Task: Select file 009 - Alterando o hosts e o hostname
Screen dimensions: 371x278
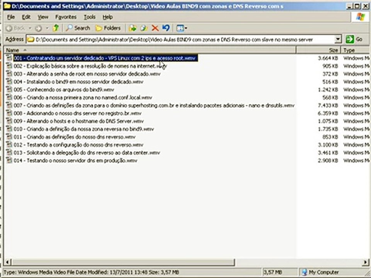Action: tap(78, 121)
